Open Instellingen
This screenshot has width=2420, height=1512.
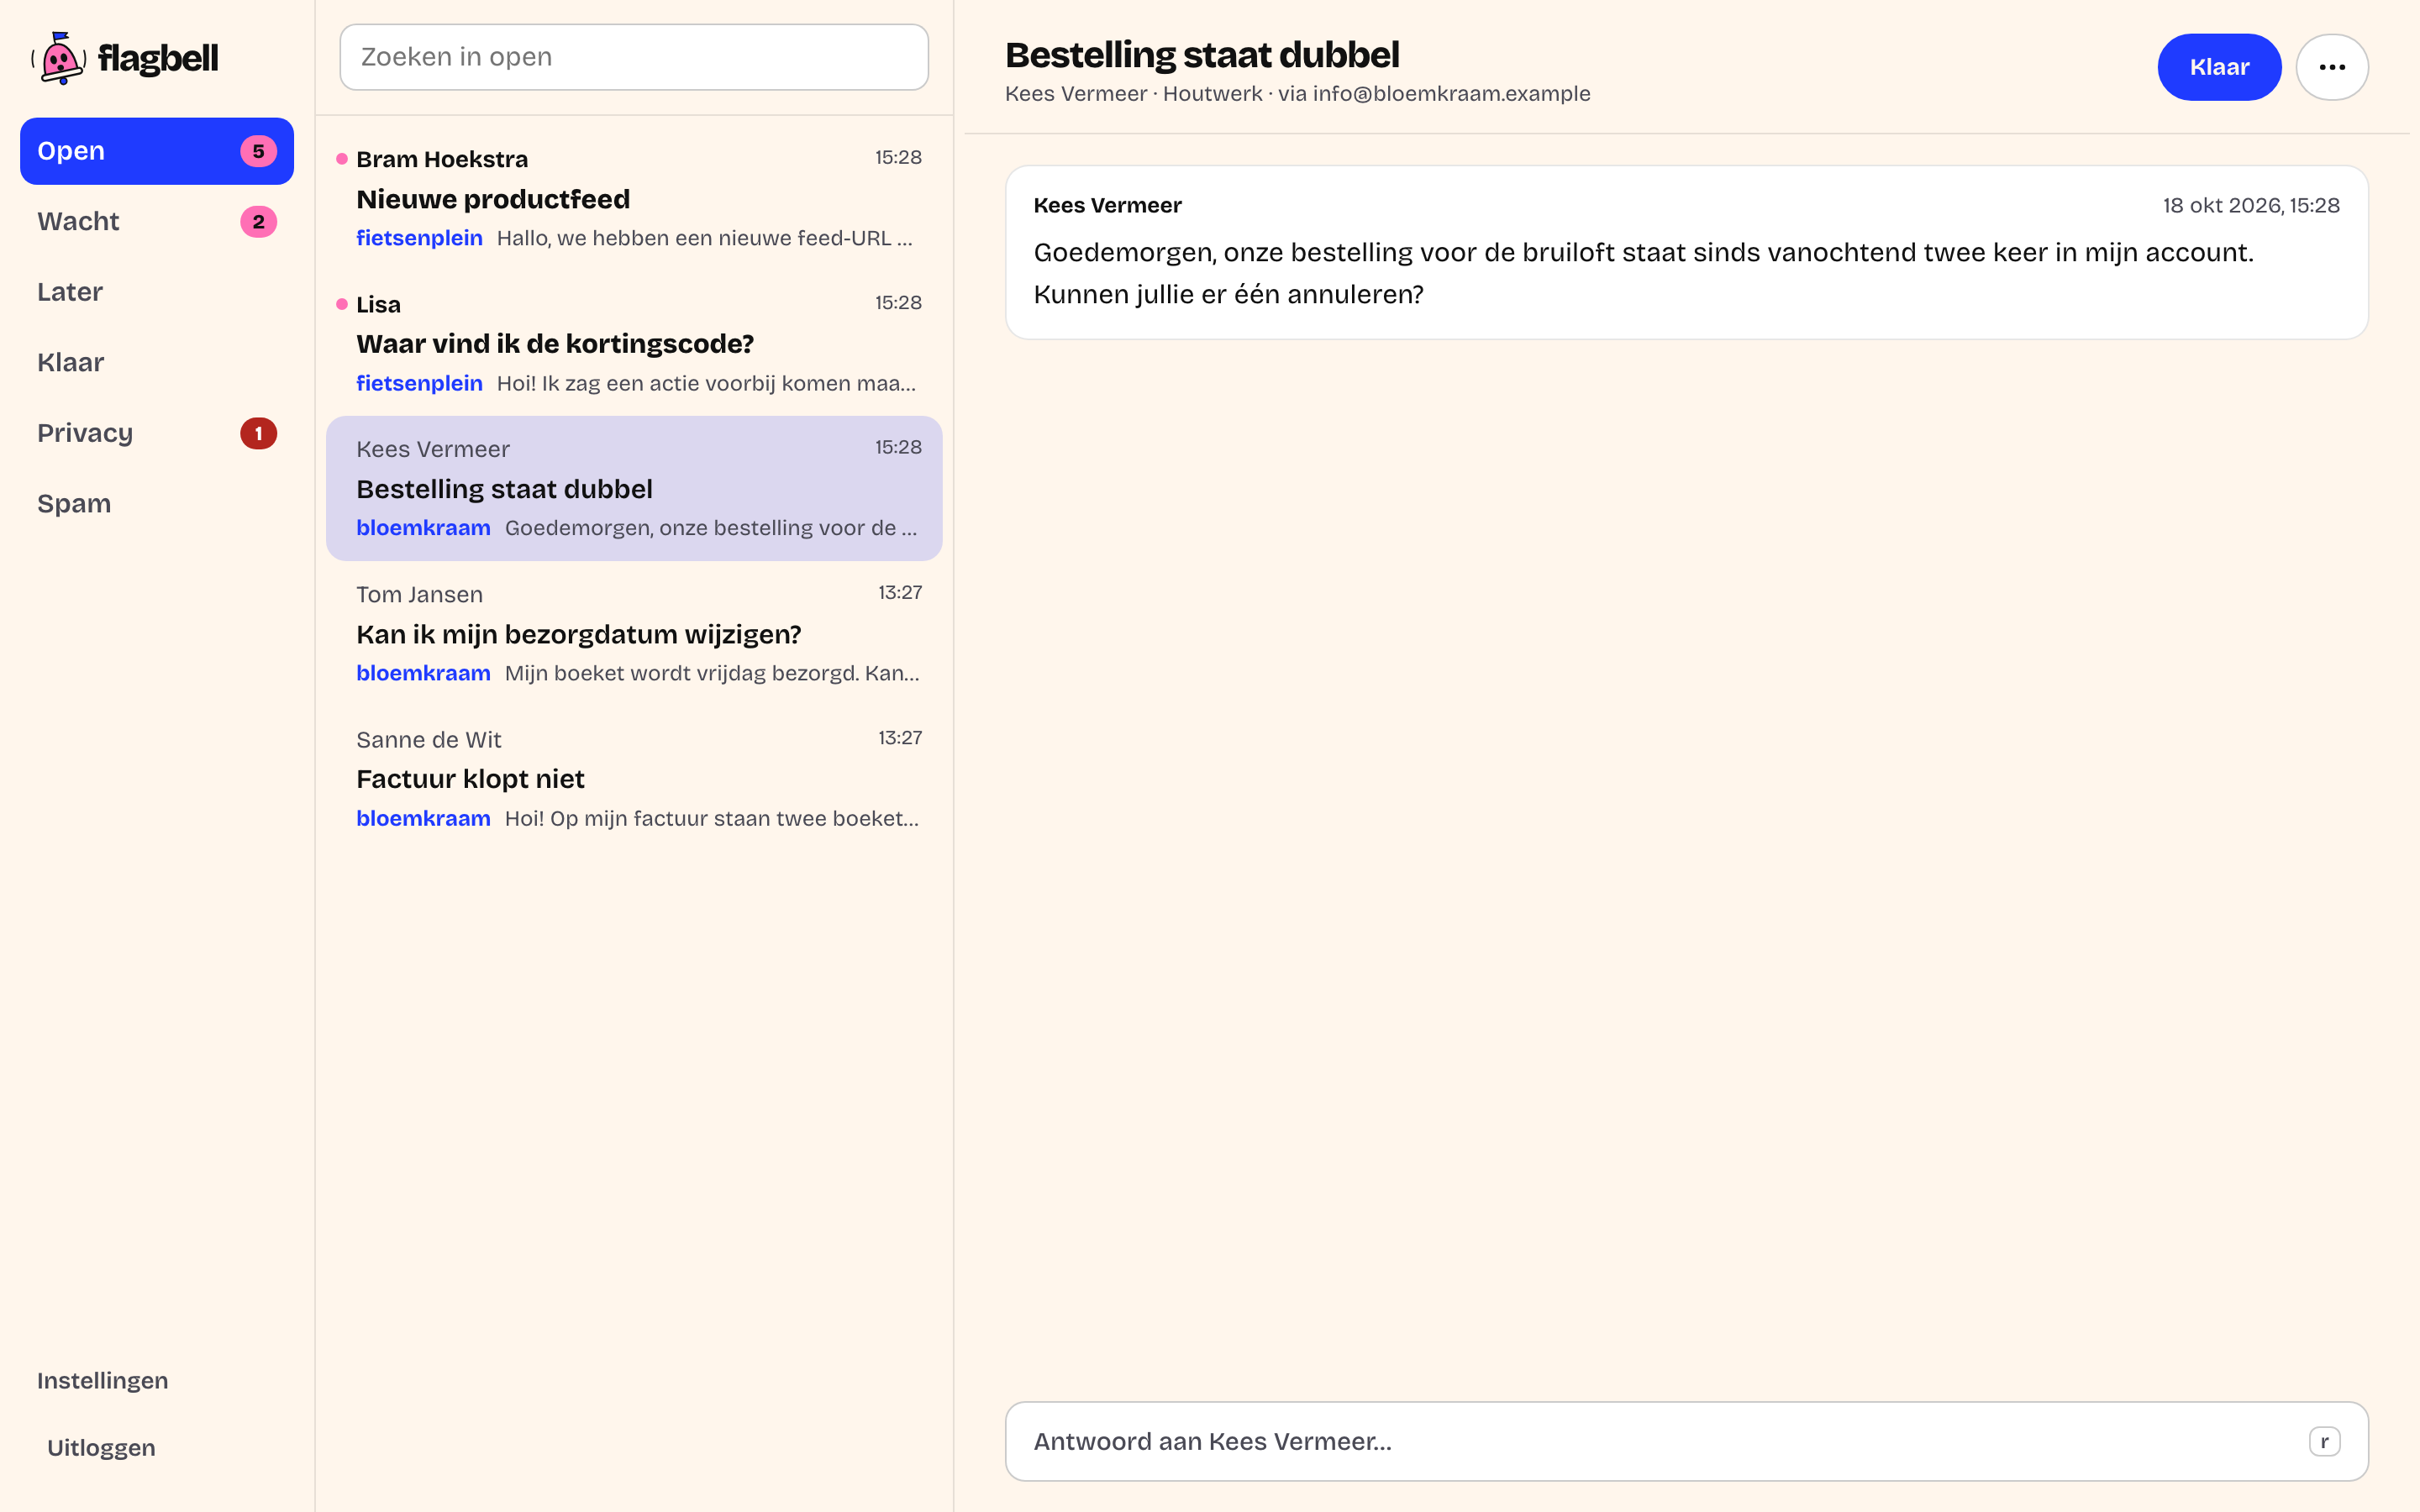pyautogui.click(x=102, y=1380)
